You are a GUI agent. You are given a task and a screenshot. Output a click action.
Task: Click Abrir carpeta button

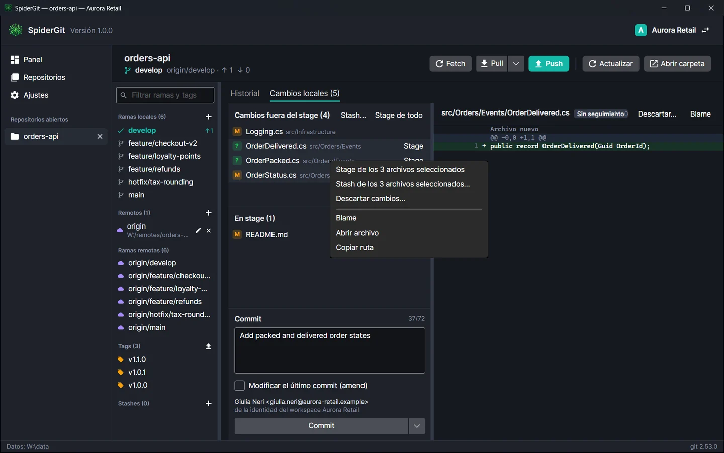[677, 64]
